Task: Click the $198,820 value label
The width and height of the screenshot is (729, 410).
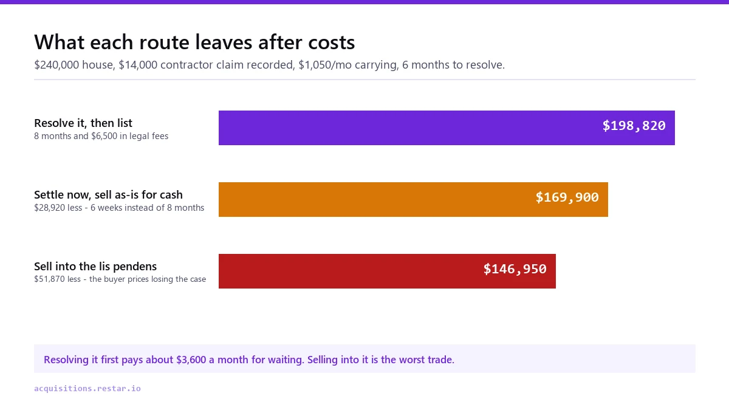Action: 634,126
